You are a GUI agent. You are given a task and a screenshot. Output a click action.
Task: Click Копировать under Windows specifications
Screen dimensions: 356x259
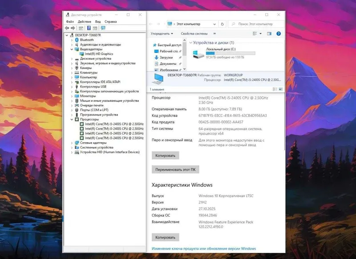[x=165, y=238]
